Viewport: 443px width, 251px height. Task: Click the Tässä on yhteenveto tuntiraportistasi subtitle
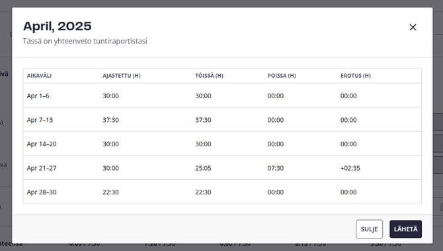85,41
